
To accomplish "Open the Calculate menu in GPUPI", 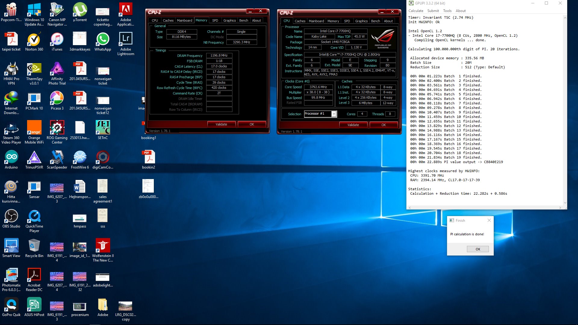I will click(x=416, y=11).
